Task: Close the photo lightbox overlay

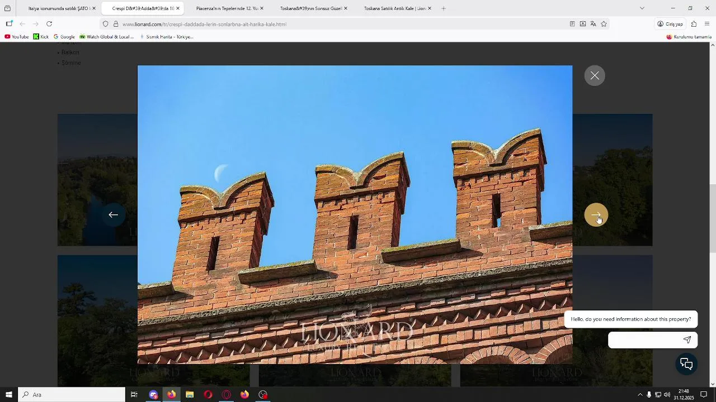Action: click(x=595, y=75)
